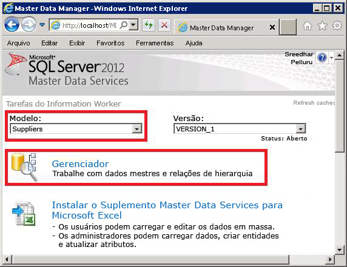Minimize the Internet Explorer window

317,8
